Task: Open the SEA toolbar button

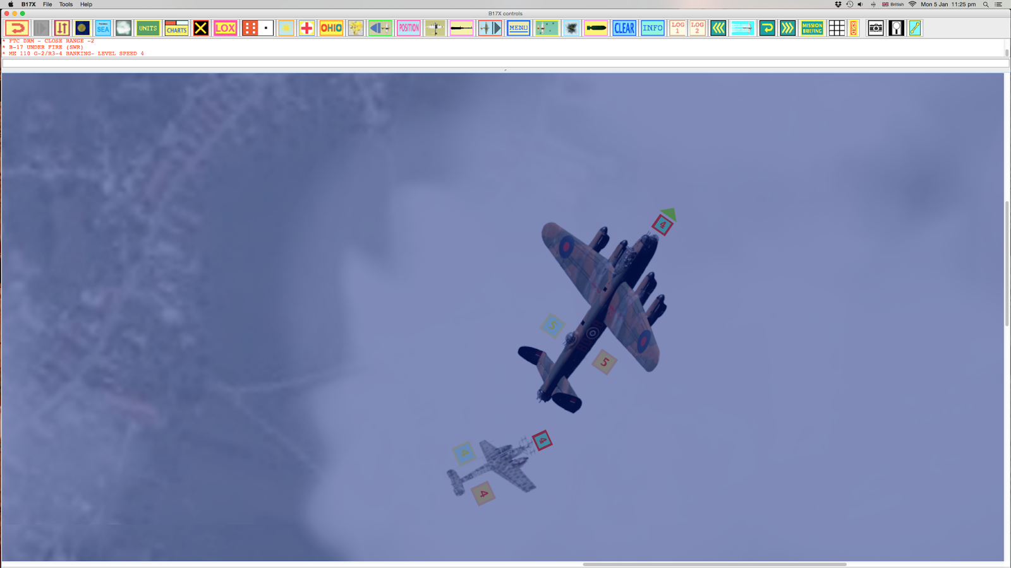Action: click(103, 28)
